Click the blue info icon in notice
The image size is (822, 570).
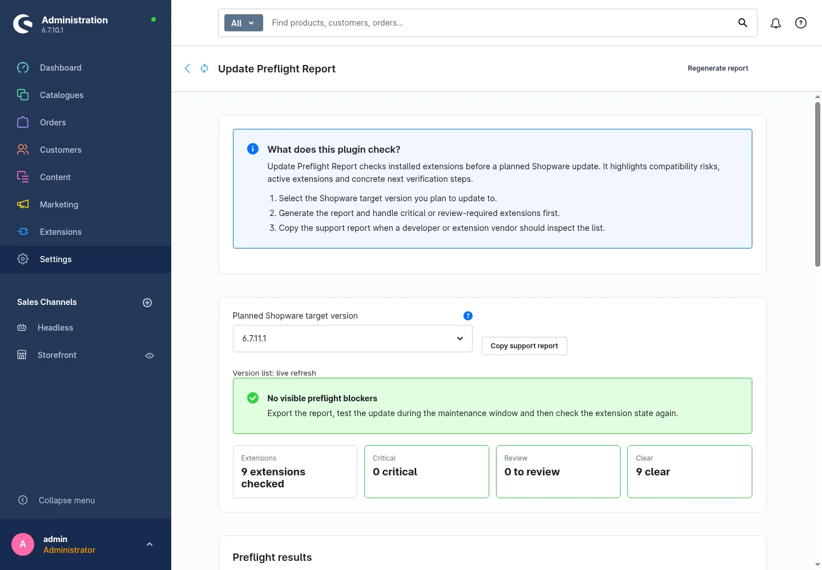[x=253, y=149]
